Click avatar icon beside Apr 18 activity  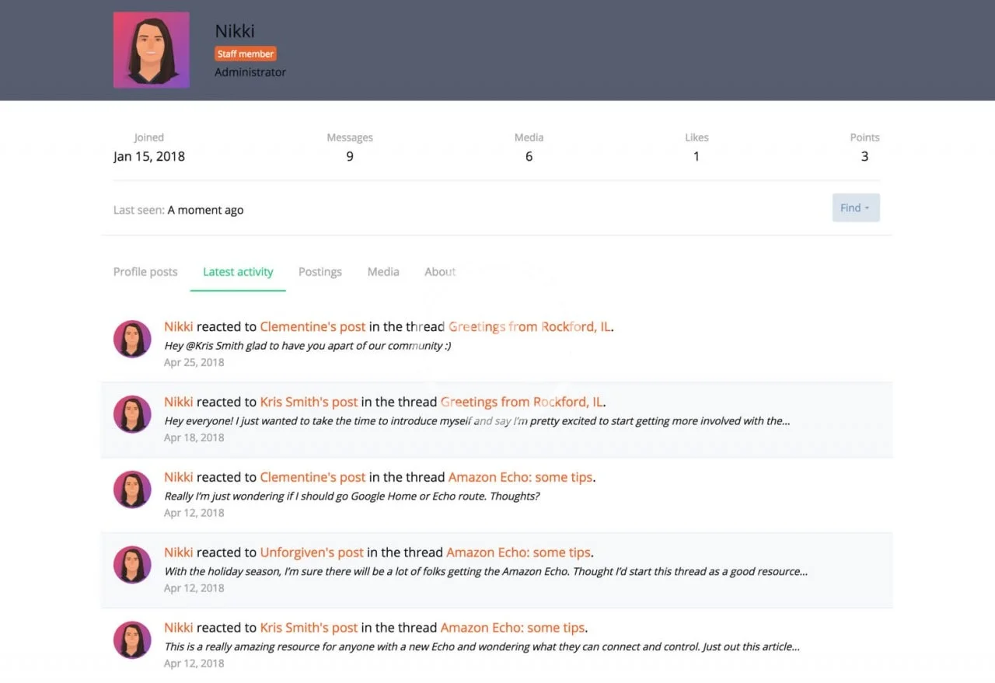coord(132,414)
